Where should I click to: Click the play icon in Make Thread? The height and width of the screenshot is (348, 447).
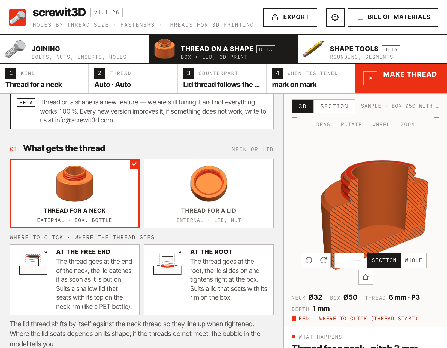point(370,78)
